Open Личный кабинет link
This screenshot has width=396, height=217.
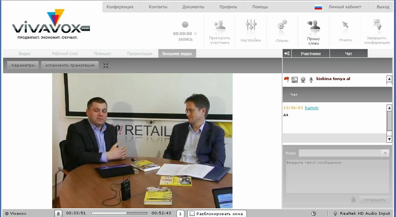[345, 7]
